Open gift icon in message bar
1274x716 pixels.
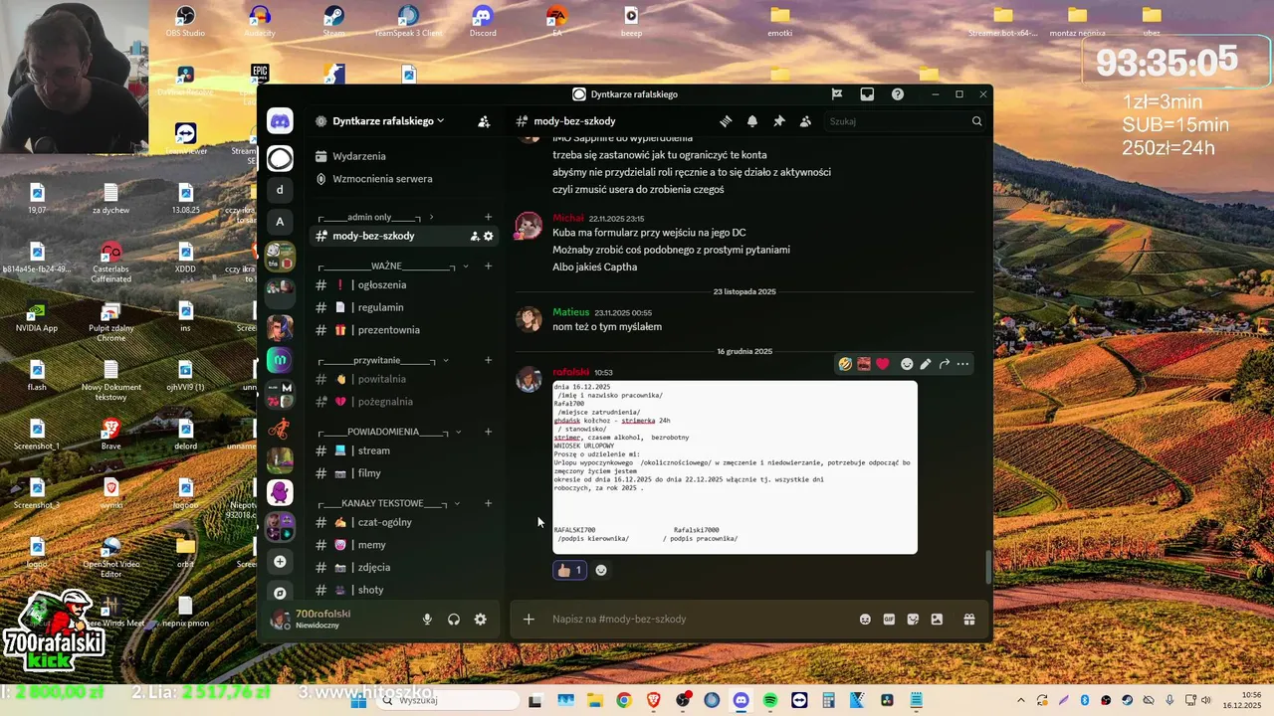click(x=968, y=620)
